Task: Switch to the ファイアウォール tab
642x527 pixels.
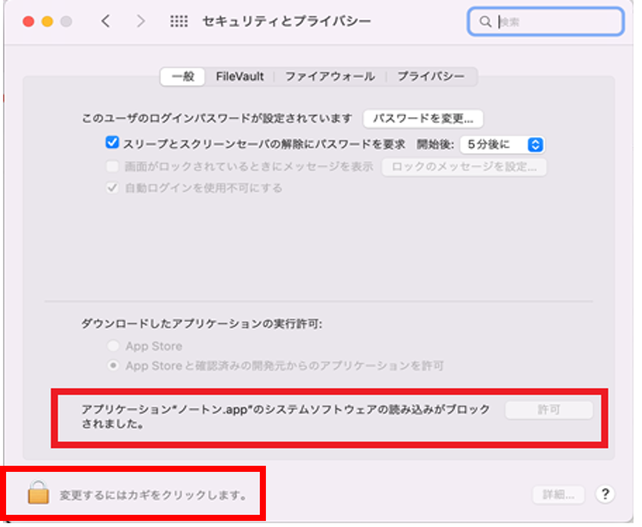Action: [330, 77]
